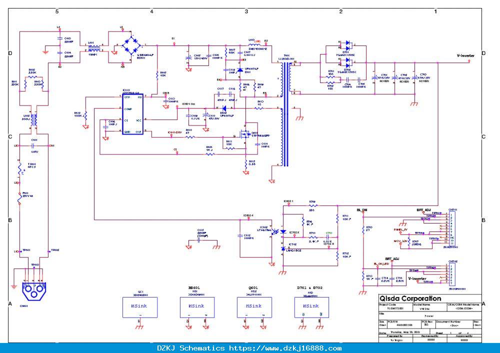Screen dimensions: 500x353
Task: Click the OUT pin label inside IC601
Action: (138, 131)
